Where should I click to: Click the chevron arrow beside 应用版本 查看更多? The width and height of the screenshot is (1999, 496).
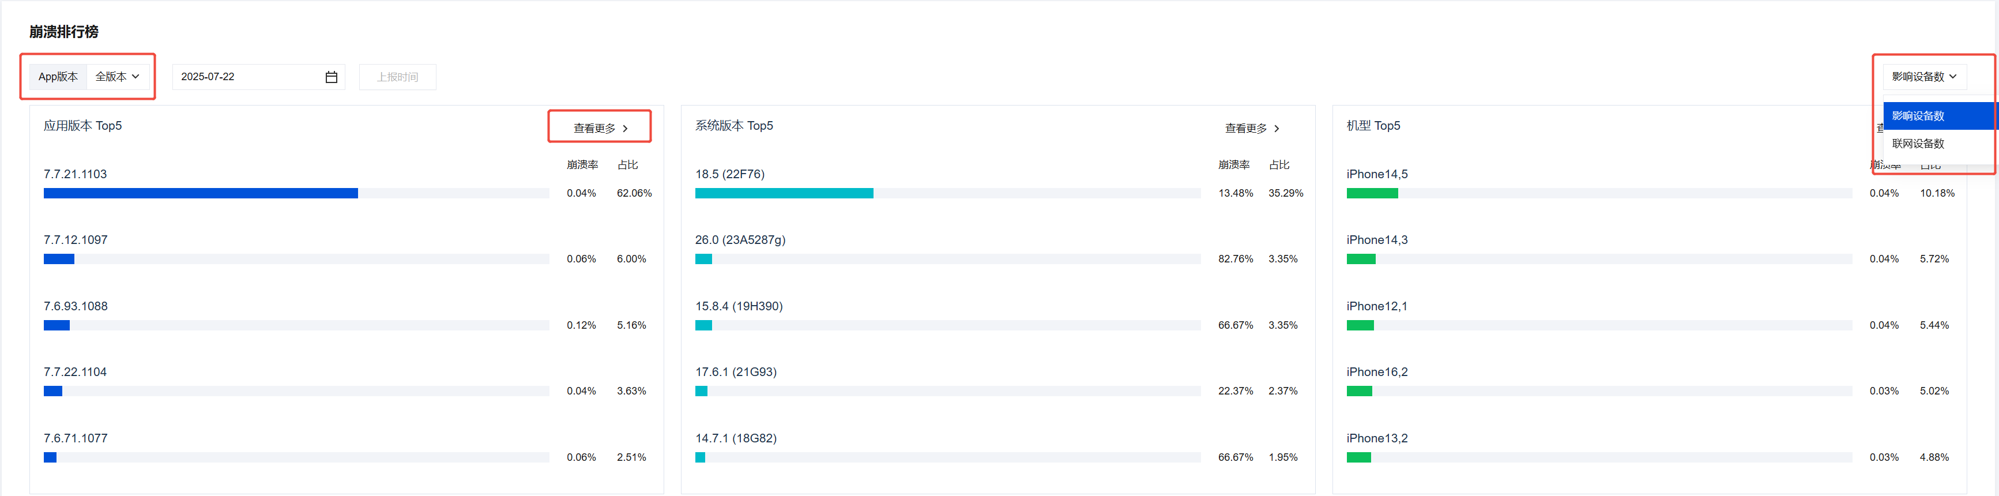(626, 129)
